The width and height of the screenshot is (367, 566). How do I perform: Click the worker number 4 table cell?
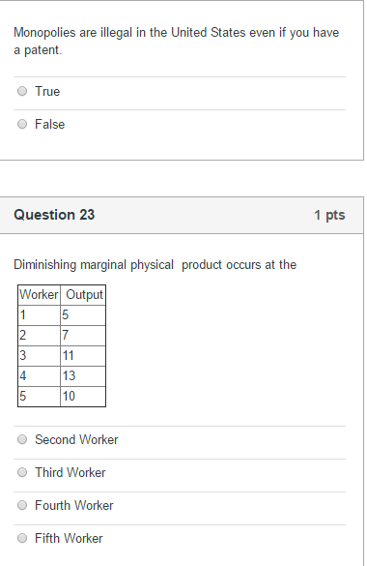pos(39,376)
